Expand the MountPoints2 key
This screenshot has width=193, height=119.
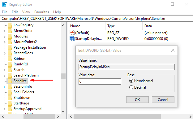(x=4, y=42)
